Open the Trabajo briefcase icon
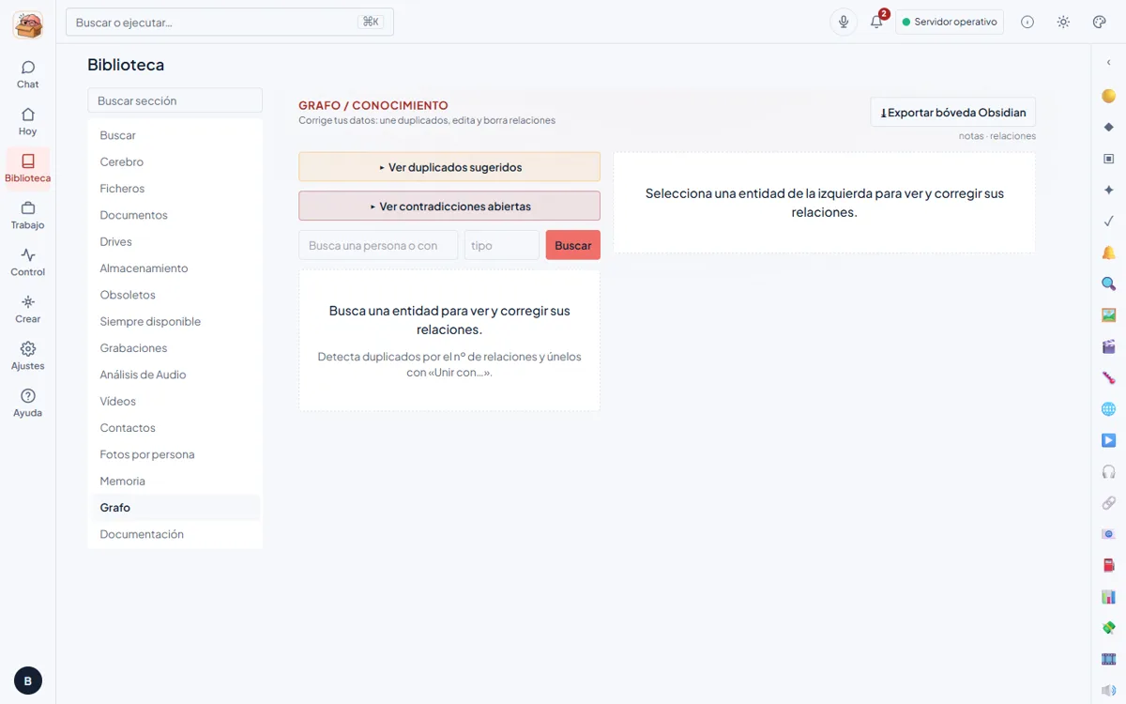Viewport: 1126px width, 704px height. [27, 215]
